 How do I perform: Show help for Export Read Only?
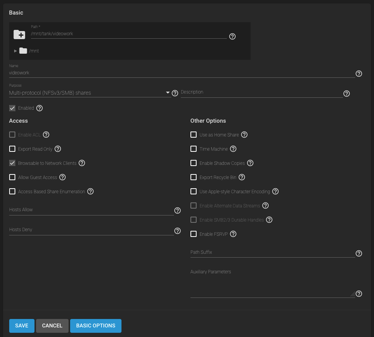point(58,149)
